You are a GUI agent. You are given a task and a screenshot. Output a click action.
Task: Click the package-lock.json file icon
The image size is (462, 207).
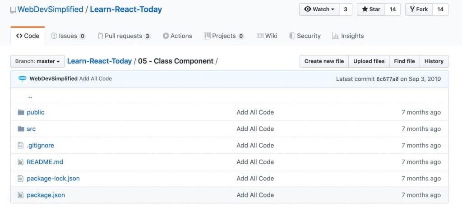pyautogui.click(x=20, y=178)
